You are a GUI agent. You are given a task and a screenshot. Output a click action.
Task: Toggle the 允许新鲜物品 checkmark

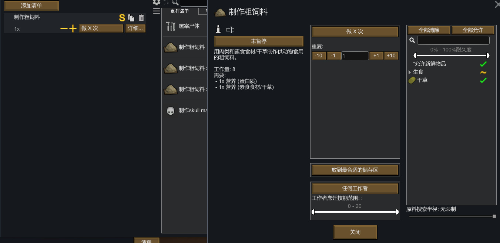point(483,64)
